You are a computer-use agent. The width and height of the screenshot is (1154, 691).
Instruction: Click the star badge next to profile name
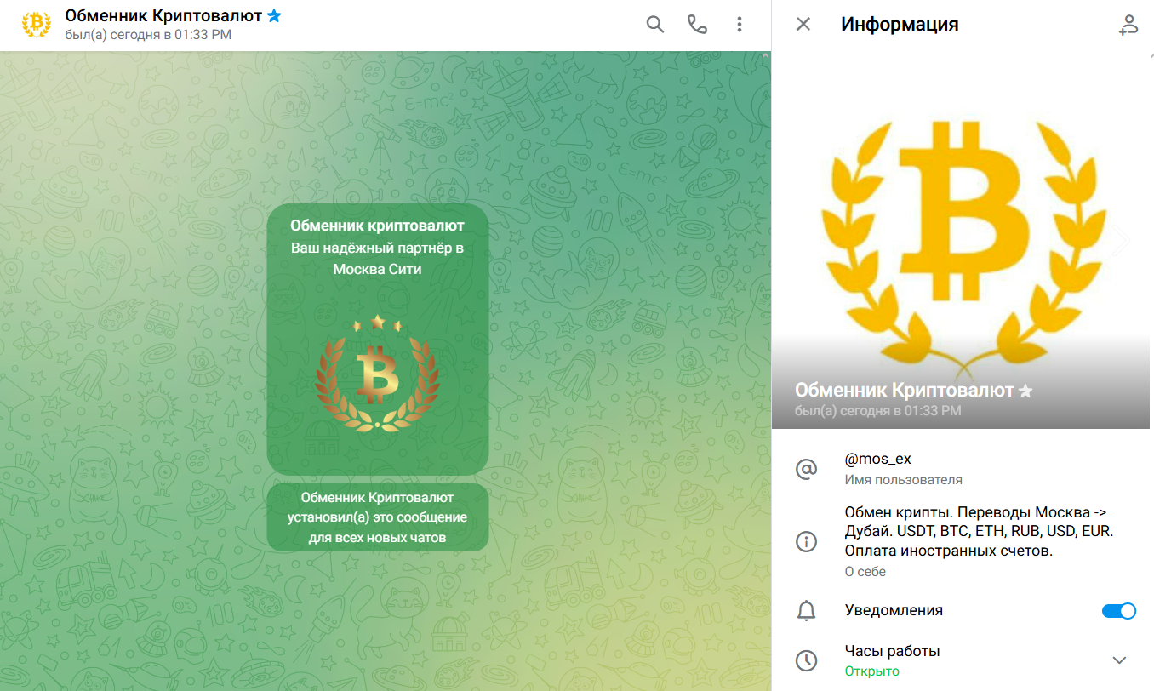(x=1025, y=391)
